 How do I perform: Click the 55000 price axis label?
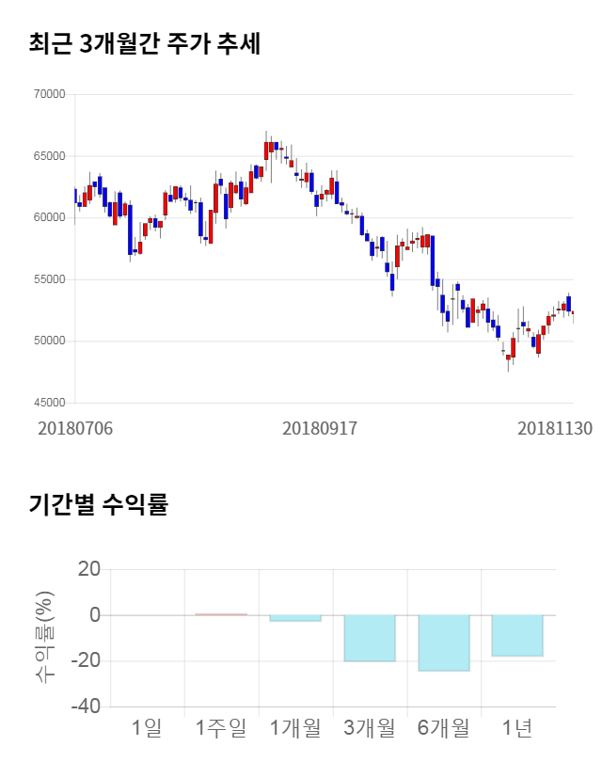pyautogui.click(x=48, y=279)
